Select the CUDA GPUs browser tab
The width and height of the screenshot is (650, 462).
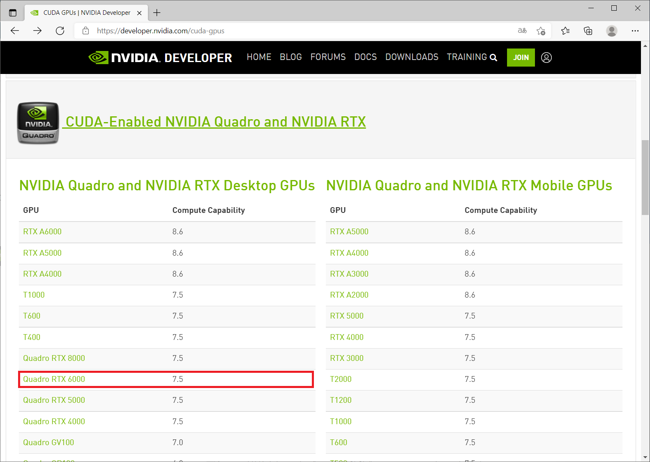pyautogui.click(x=86, y=13)
